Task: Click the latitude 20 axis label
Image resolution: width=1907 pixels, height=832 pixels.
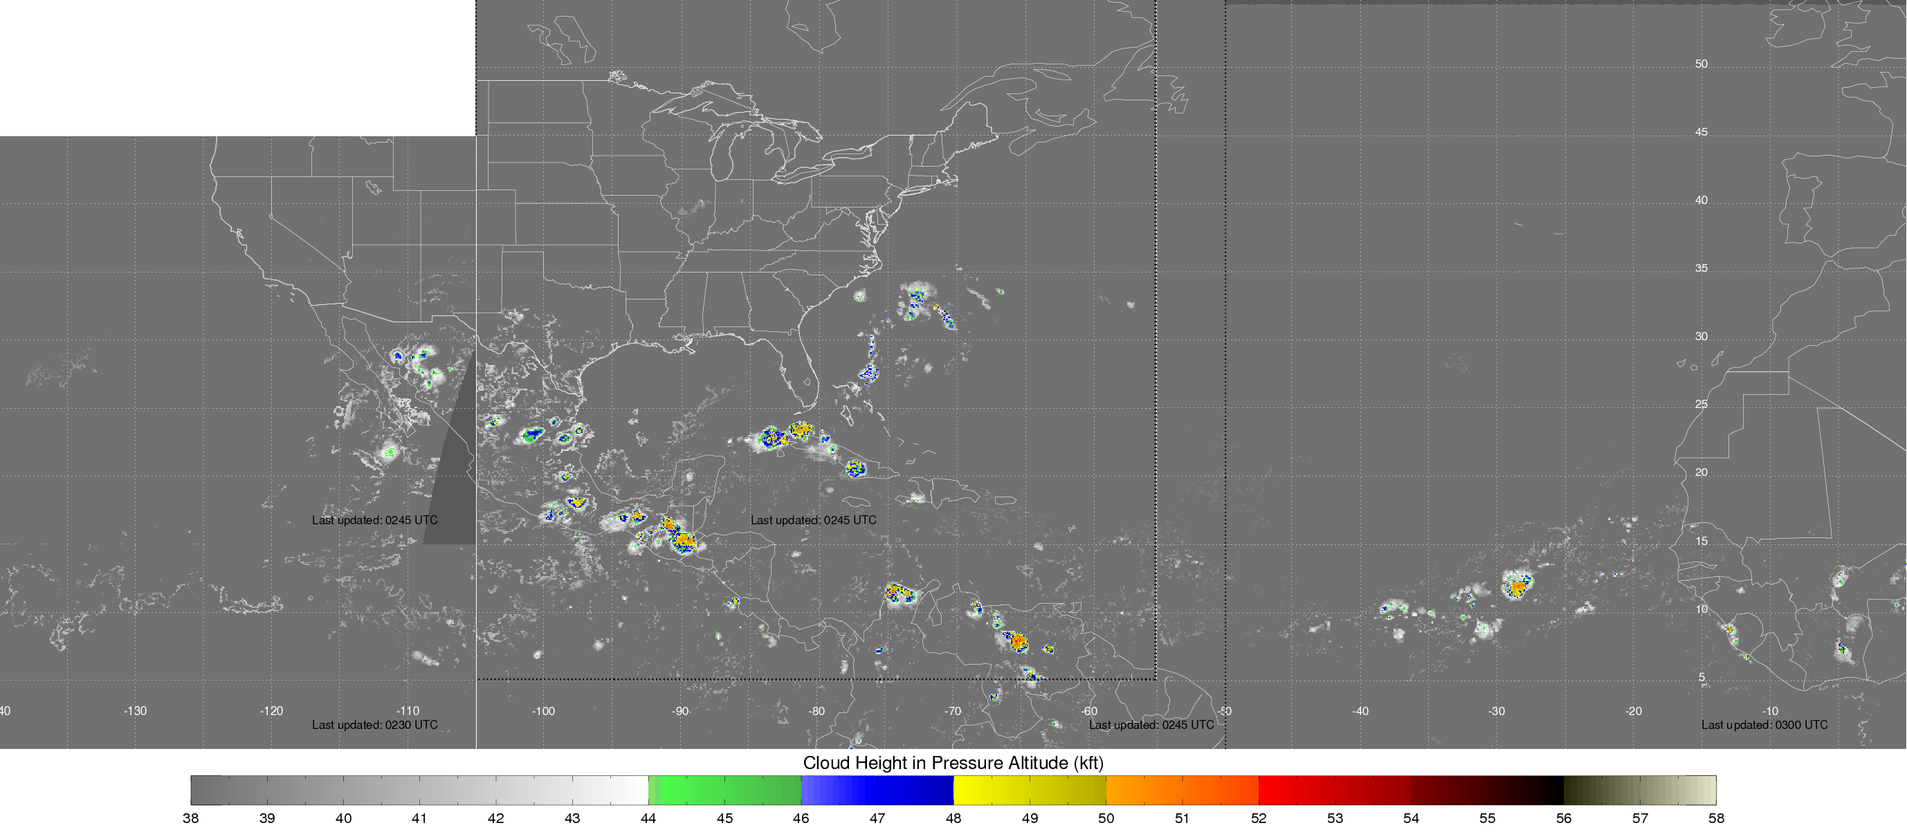Action: pos(1701,472)
